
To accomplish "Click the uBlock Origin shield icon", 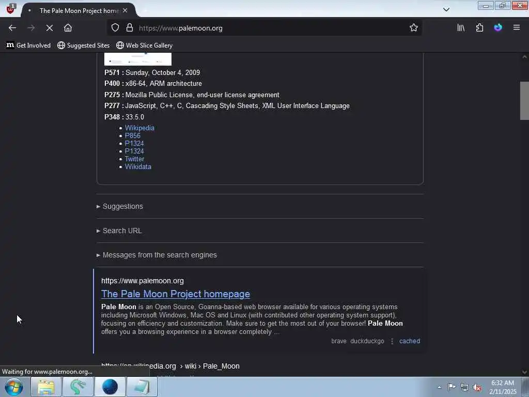I will [x=10, y=9].
